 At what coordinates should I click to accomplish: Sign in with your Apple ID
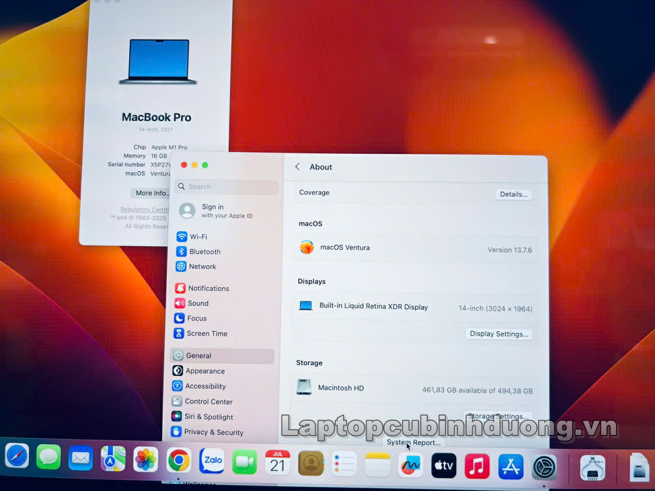227,211
